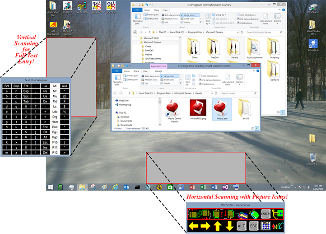Screen dimensions: 326x234
Task: Toggle File name extensions in Hearts window
Action: point(200,80)
